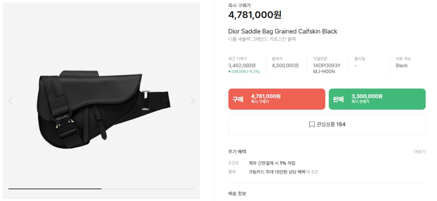Show the previous product image arrow
The image size is (437, 201).
[10, 101]
